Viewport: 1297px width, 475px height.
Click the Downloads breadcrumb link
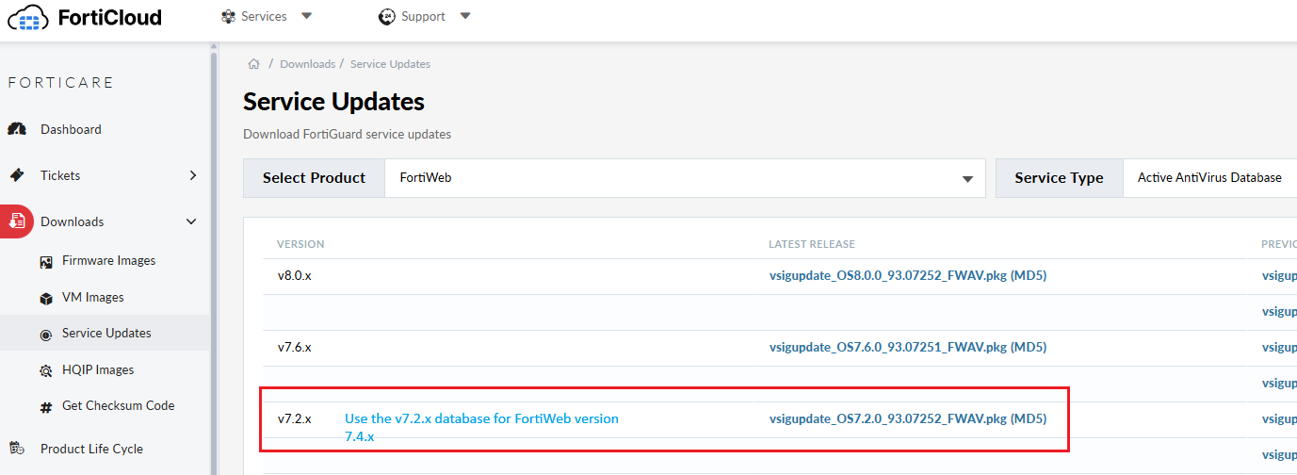[x=307, y=64]
